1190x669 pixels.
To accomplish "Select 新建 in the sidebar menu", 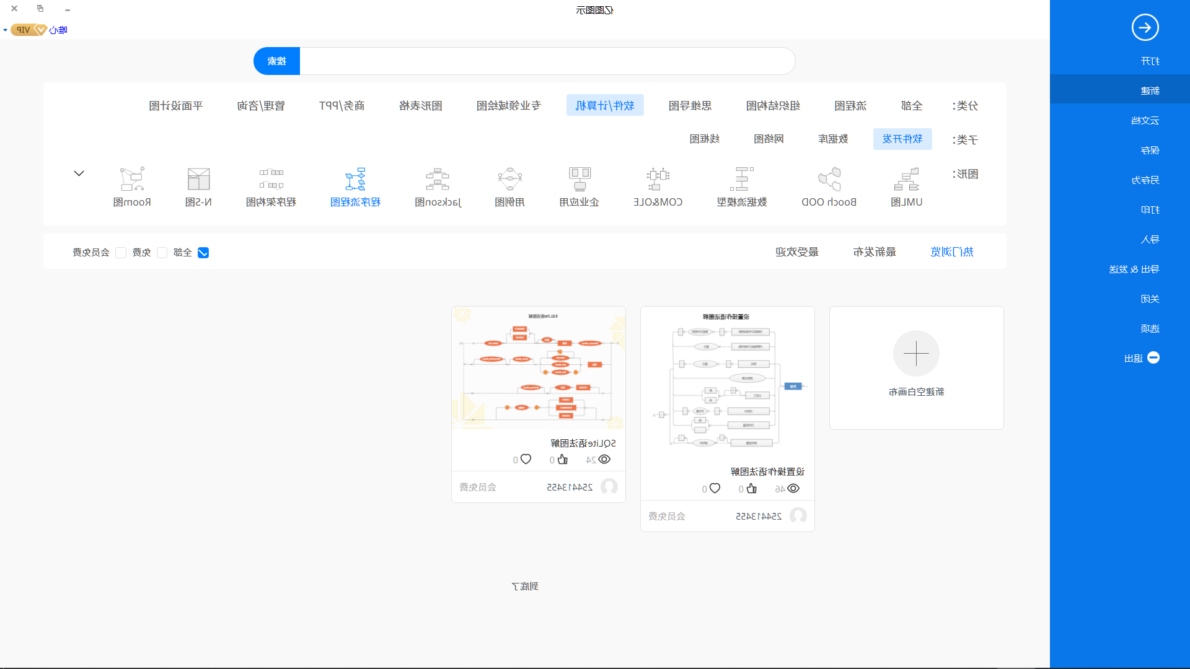I will (x=1120, y=90).
